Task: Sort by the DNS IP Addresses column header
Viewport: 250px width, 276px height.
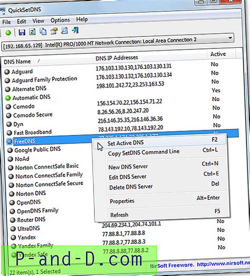Action: [117, 58]
